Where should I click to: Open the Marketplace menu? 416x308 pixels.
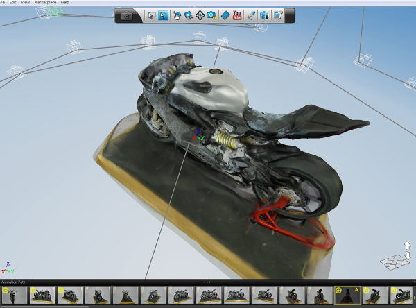pos(45,2)
